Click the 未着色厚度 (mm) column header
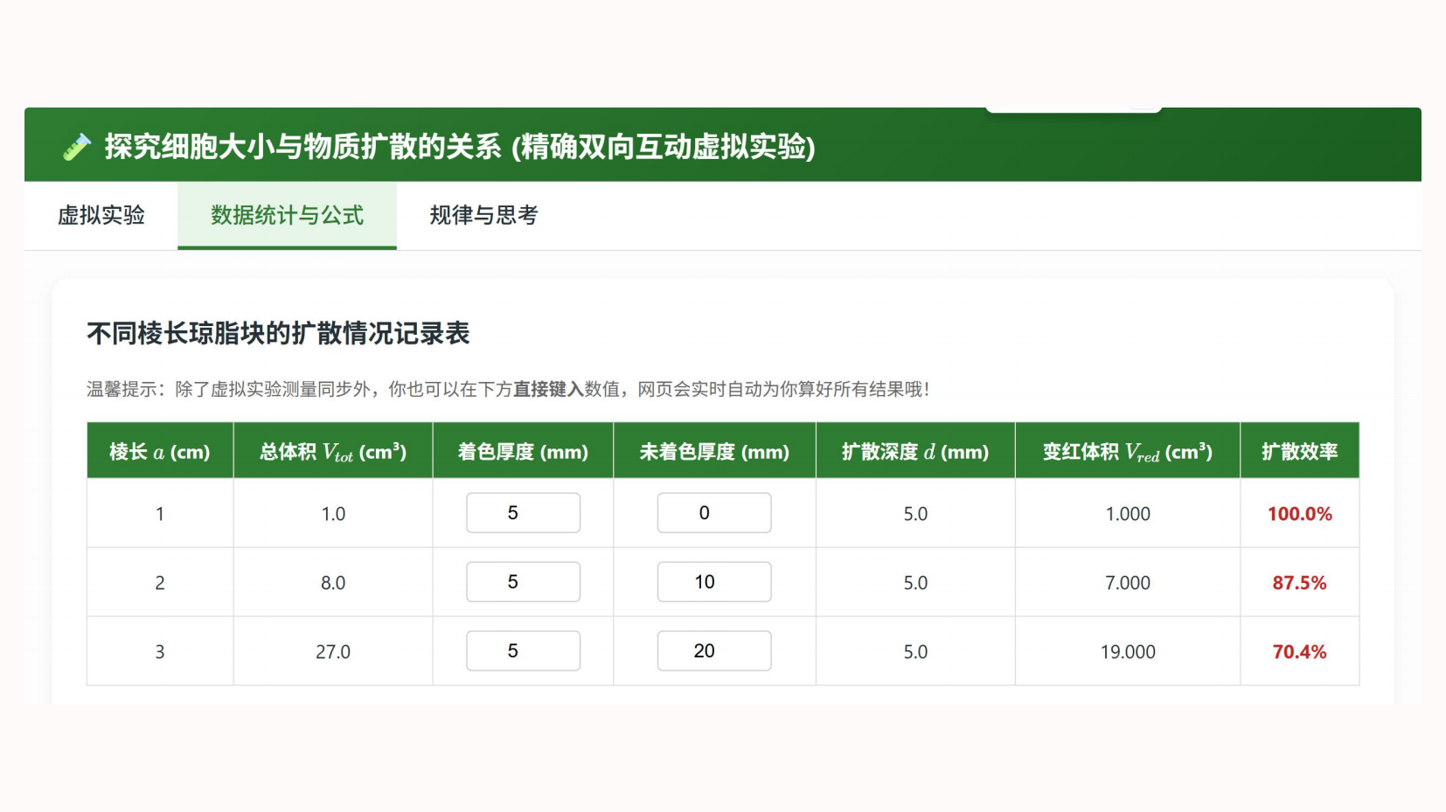 (714, 451)
